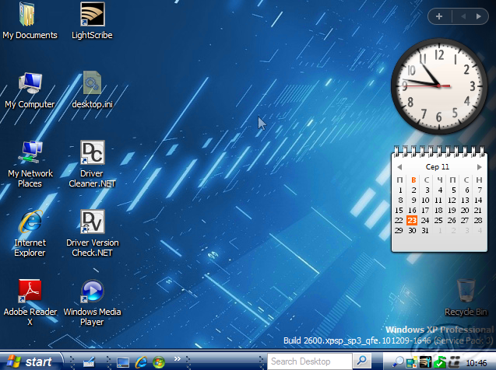Select day 19 in calendar gadget
The width and height of the screenshot is (496, 370).
[452, 210]
